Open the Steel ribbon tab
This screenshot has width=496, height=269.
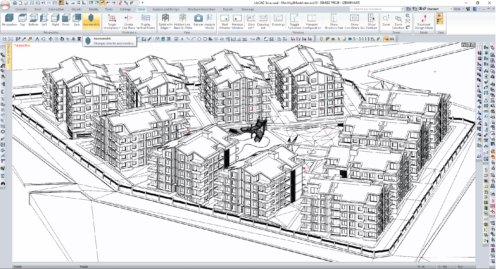click(38, 9)
